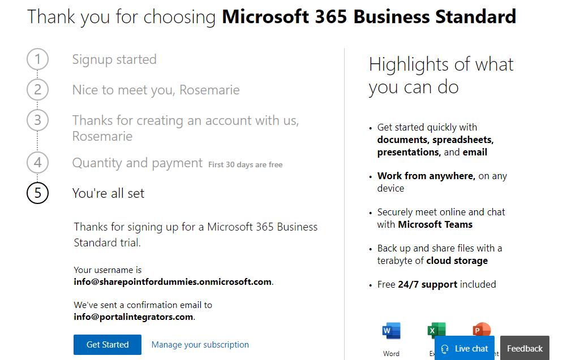The image size is (567, 360).
Task: Select the Quantity and payment step
Action: 137,163
